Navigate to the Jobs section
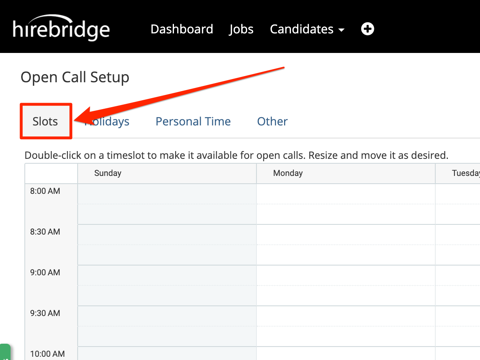 (x=241, y=29)
